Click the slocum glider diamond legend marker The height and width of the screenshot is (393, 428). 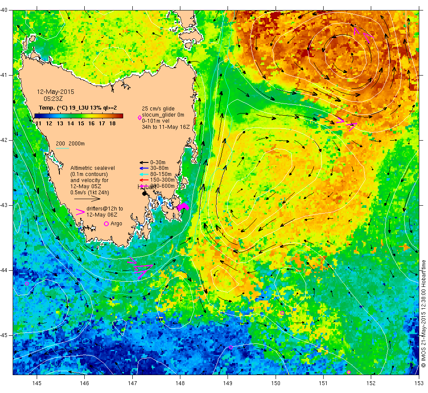139,117
